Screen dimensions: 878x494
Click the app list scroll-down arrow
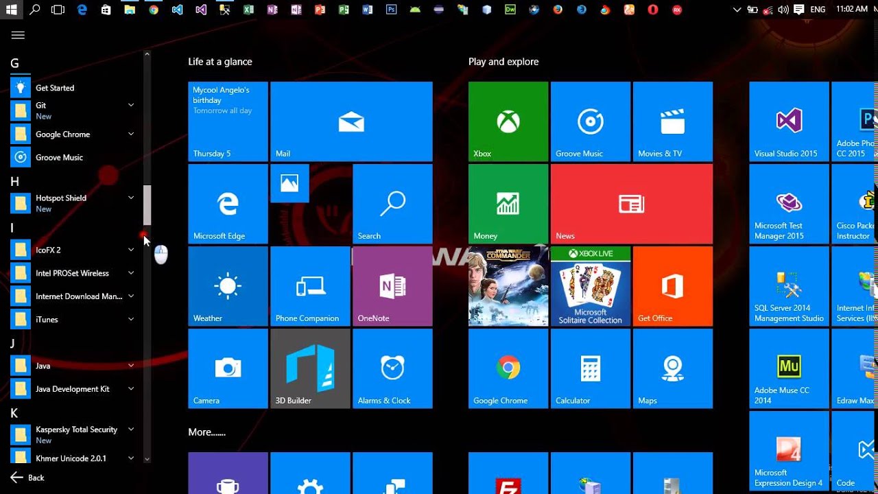click(x=147, y=458)
